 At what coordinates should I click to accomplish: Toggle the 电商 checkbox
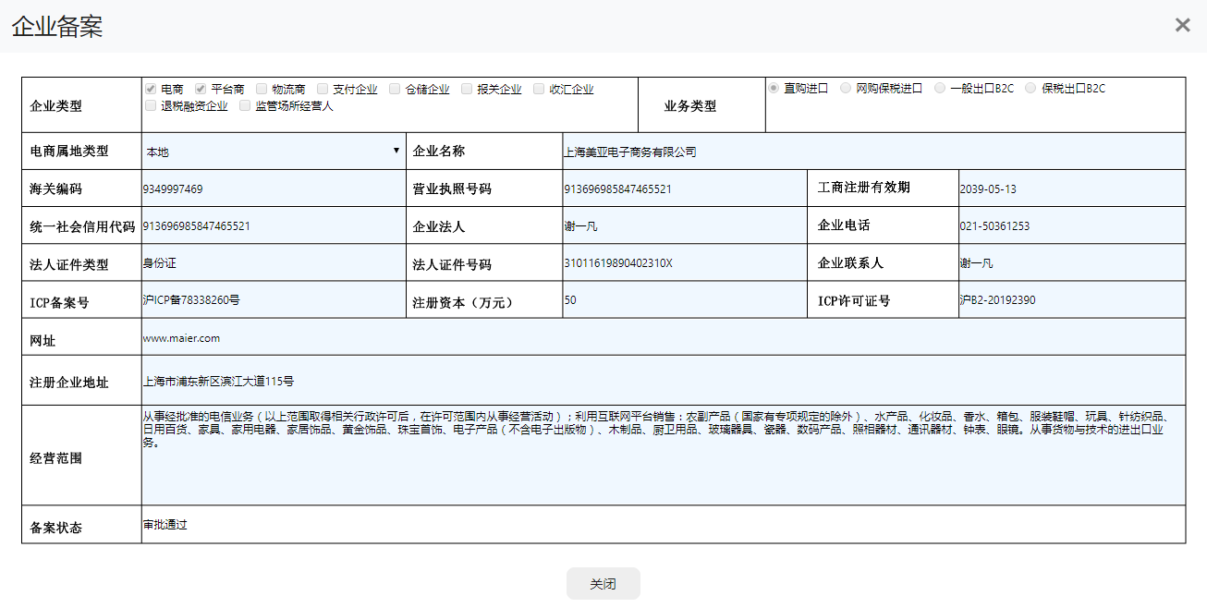pyautogui.click(x=151, y=90)
